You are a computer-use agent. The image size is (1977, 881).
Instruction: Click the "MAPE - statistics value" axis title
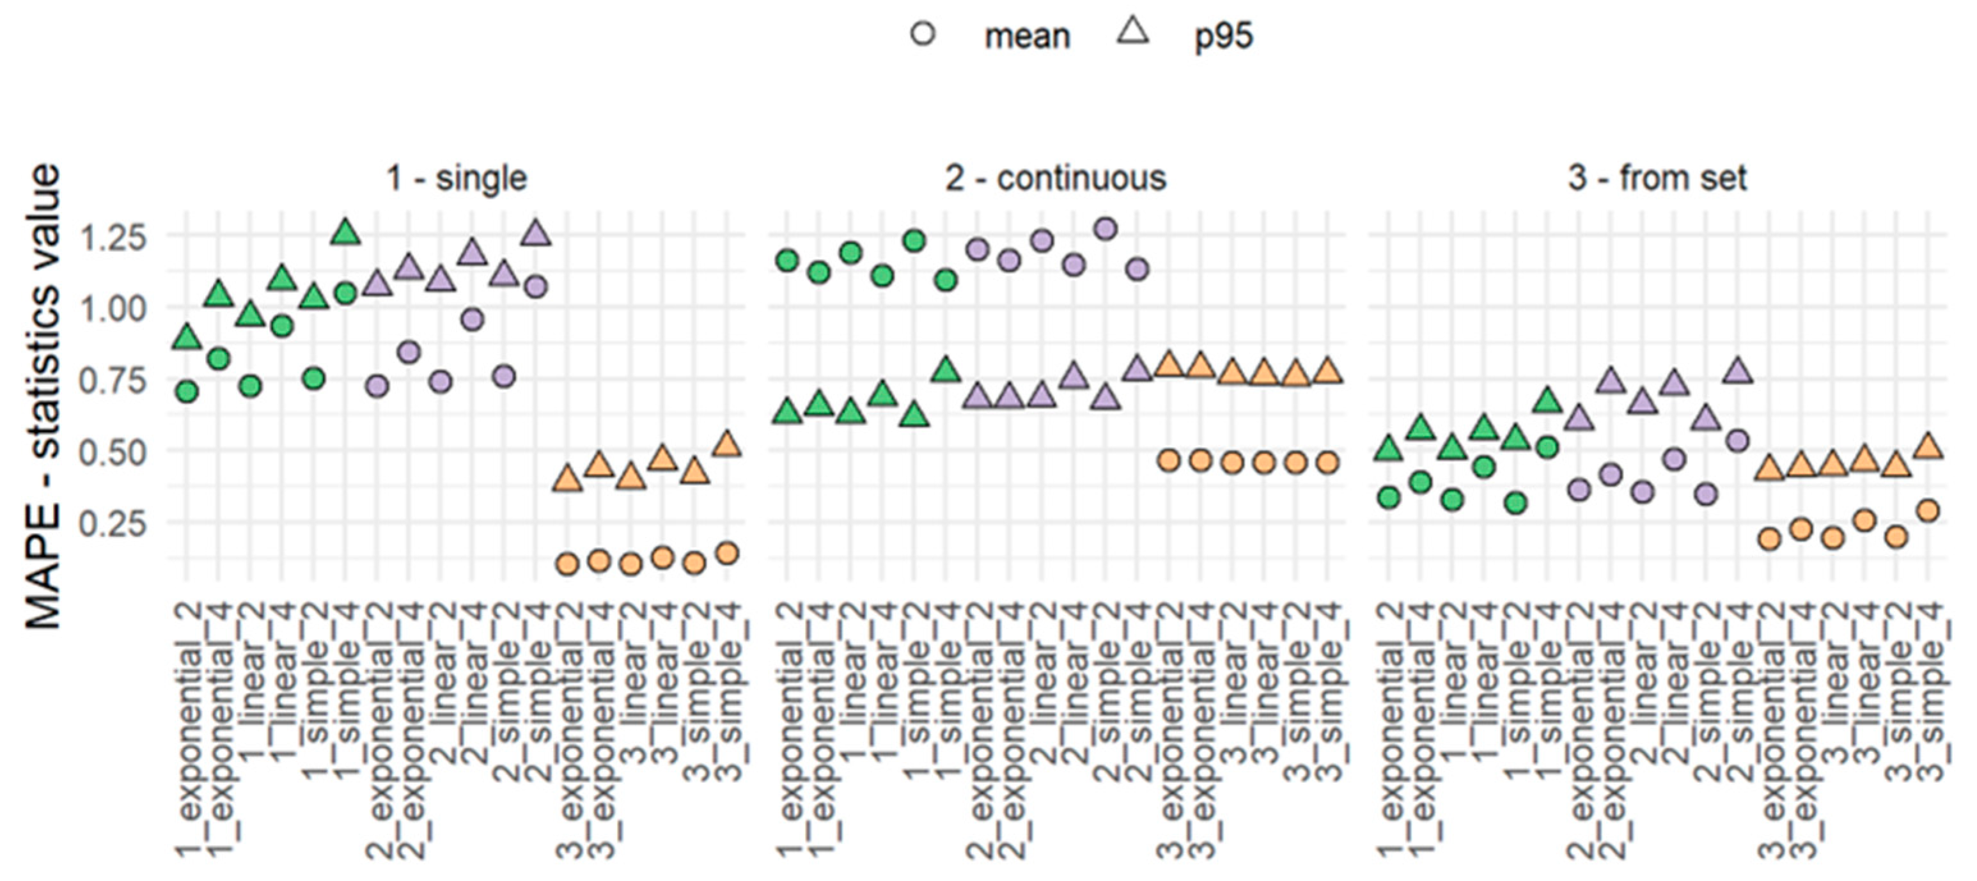pyautogui.click(x=43, y=397)
